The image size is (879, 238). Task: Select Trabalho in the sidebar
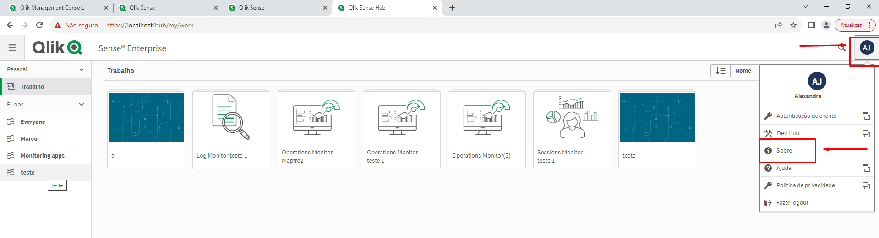click(46, 87)
